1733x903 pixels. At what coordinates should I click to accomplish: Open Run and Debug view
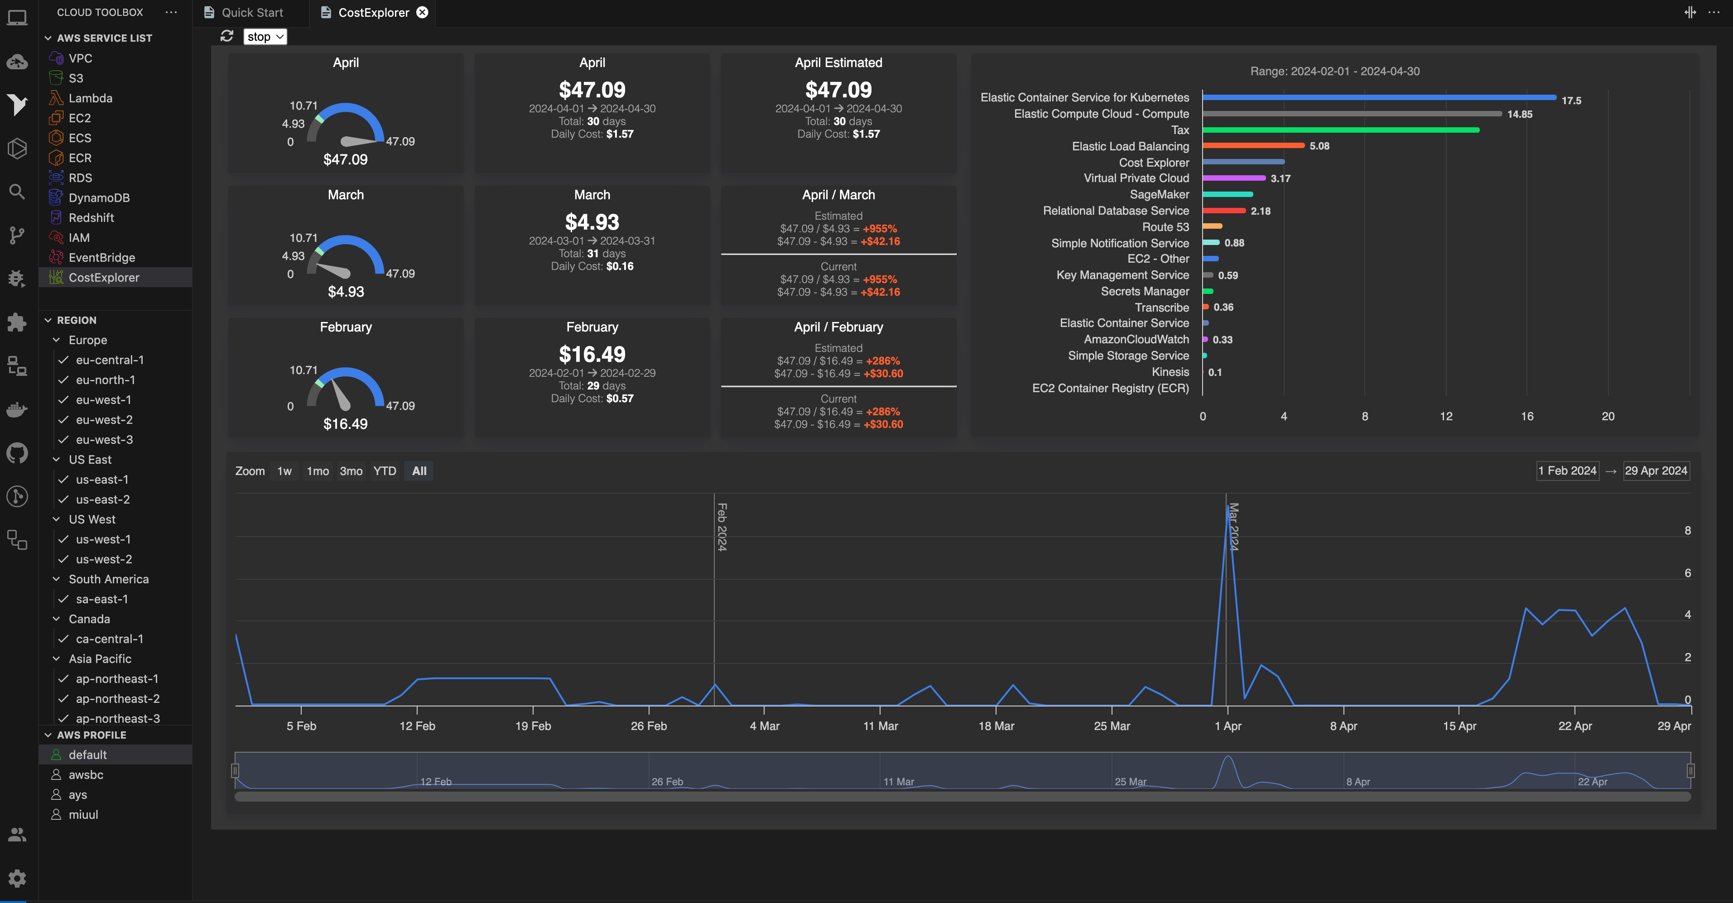pos(17,279)
